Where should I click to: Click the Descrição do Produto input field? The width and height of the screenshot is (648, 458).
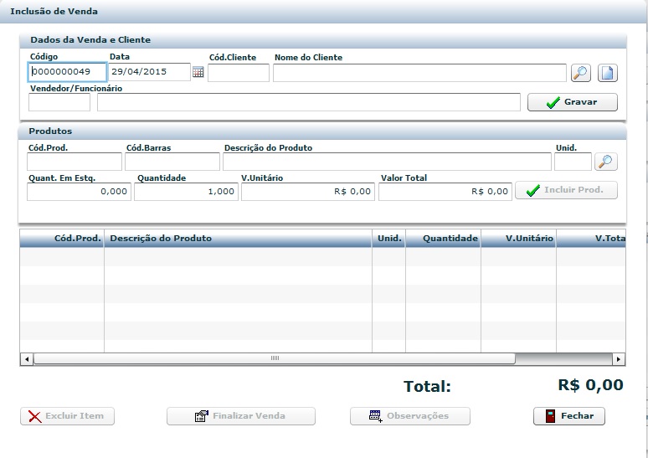(386, 162)
